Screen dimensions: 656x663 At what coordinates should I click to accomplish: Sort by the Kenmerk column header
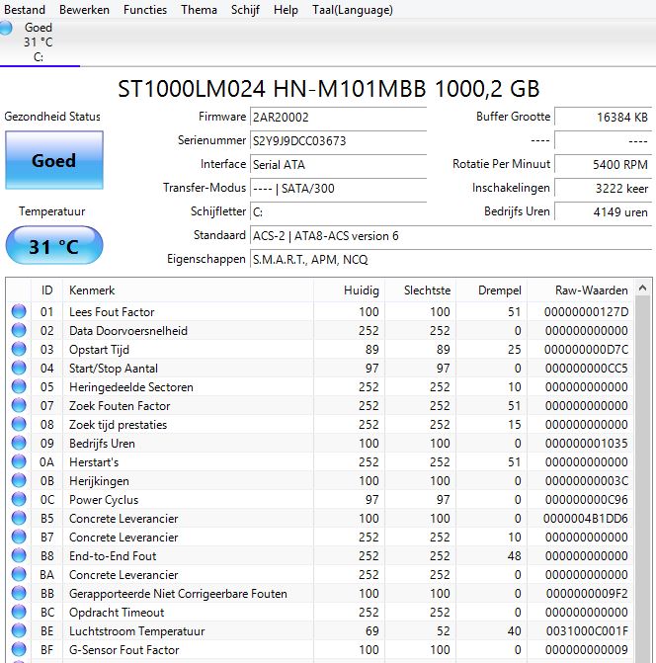click(188, 290)
